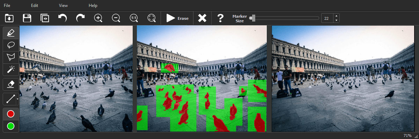
Task: Select the Marker tool
Action: tap(11, 33)
